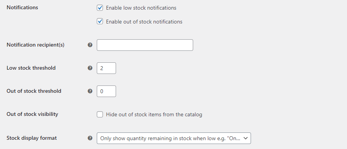Click the 'Notification recipient(s)' row label
This screenshot has height=149, width=347.
point(35,45)
